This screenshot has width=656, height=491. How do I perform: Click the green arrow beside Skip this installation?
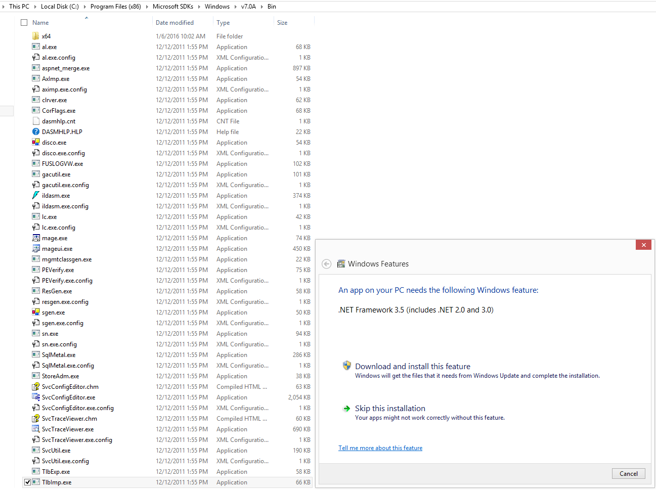tap(346, 409)
